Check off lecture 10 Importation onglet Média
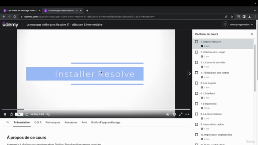The image size is (258, 145). (196, 135)
